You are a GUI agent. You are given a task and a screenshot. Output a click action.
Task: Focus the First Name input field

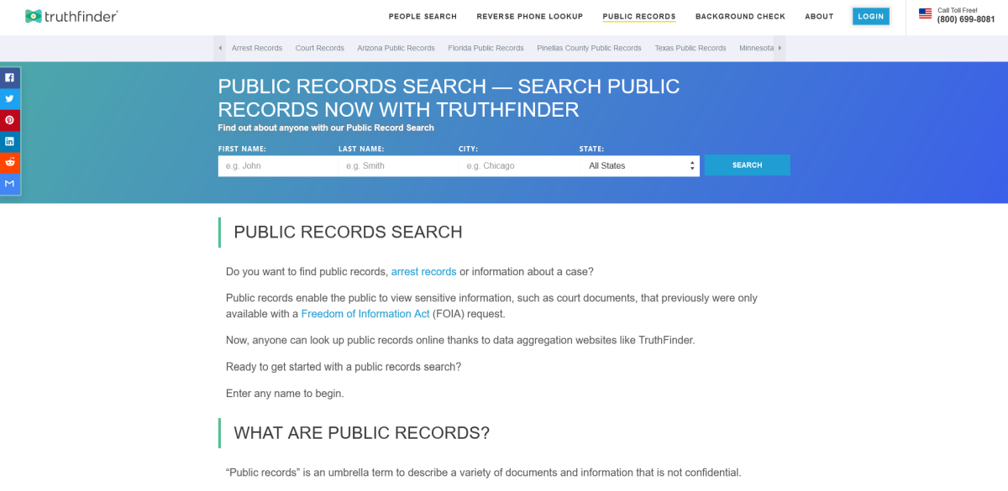pos(278,166)
